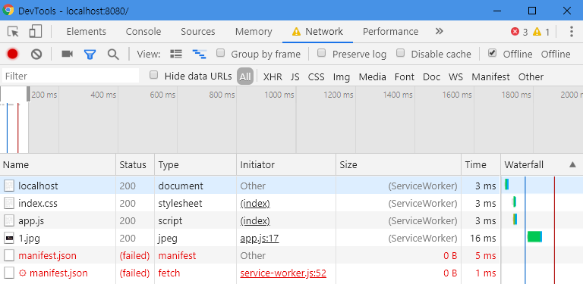The image size is (583, 284).
Task: Enable the Preserve log checkbox
Action: pyautogui.click(x=322, y=53)
